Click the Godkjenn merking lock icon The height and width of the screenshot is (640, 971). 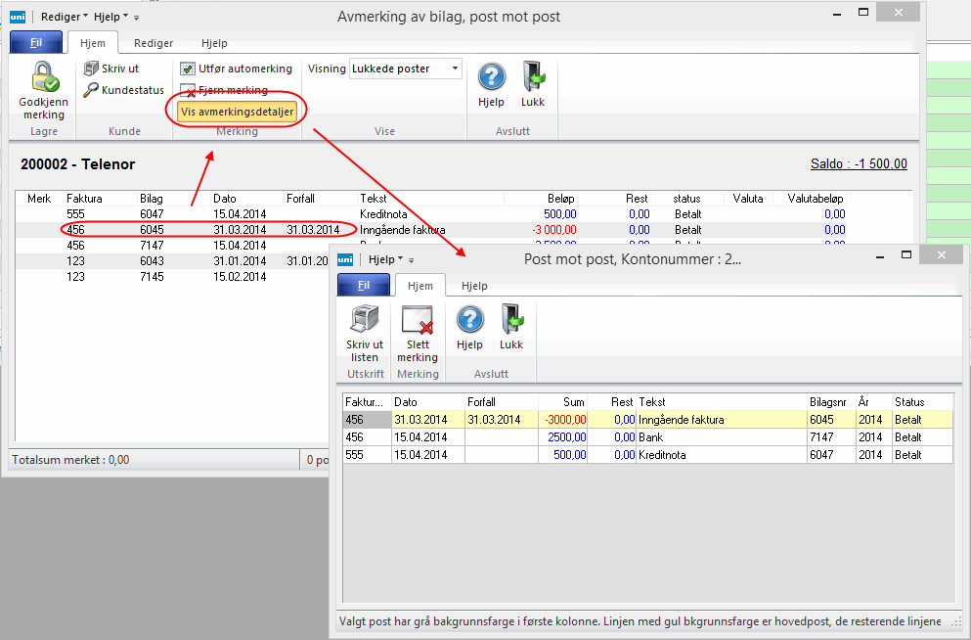[x=43, y=77]
